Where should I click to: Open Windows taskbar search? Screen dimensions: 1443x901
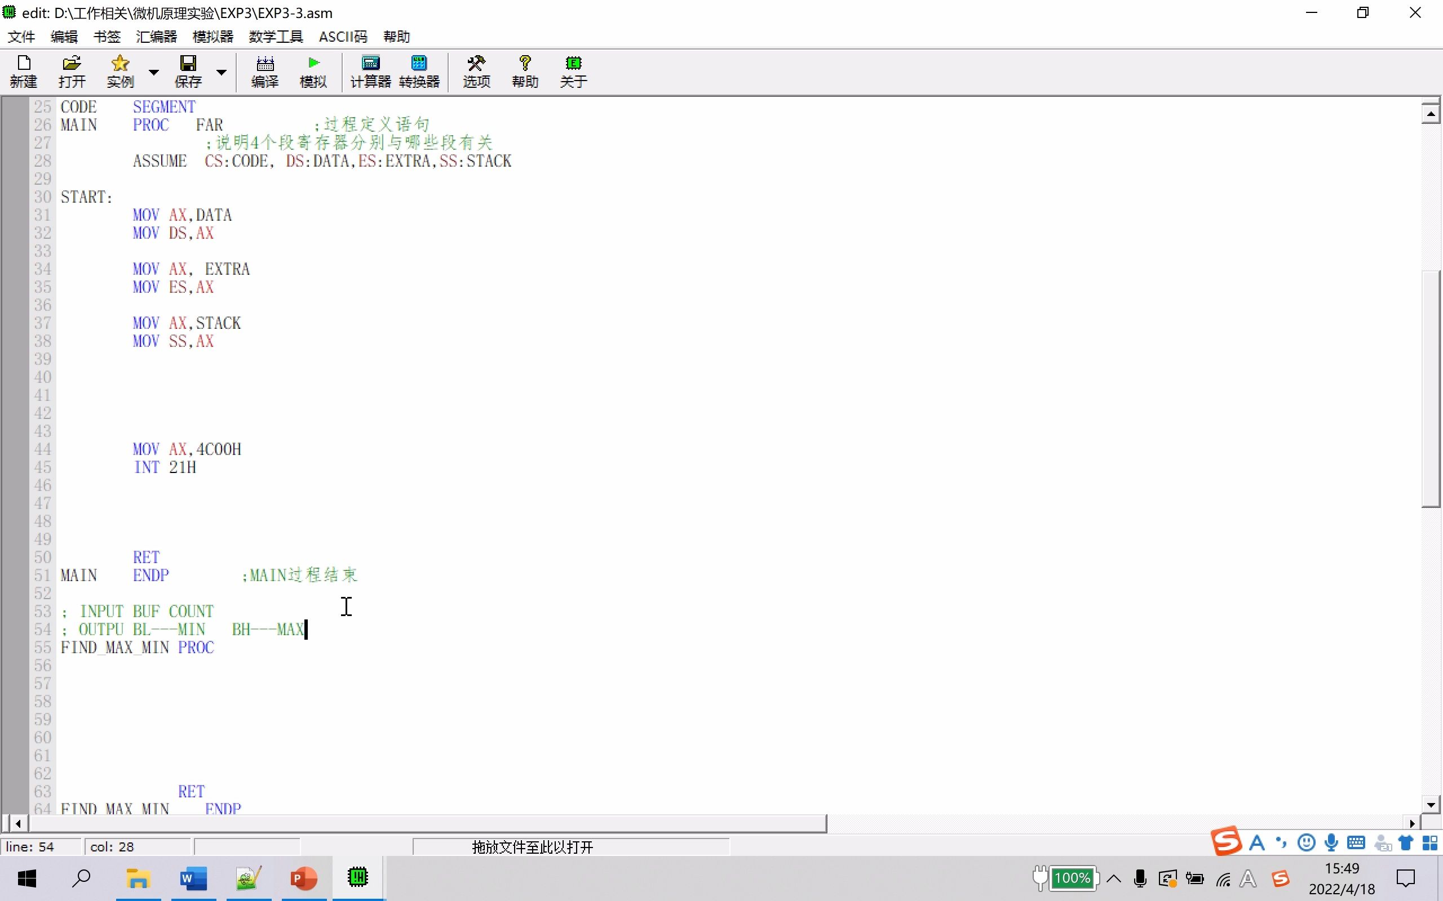pyautogui.click(x=82, y=878)
